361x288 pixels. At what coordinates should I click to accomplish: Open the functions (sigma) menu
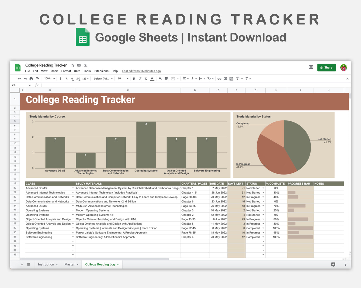[247, 78]
